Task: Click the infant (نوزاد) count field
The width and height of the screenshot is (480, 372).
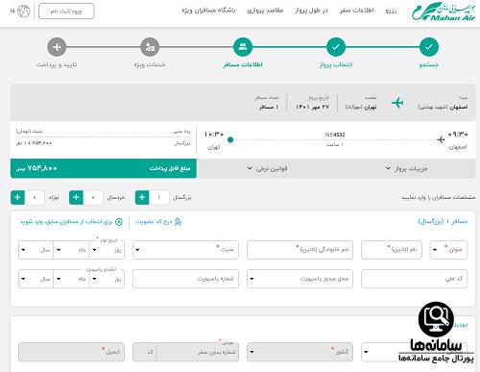Action: [35, 197]
